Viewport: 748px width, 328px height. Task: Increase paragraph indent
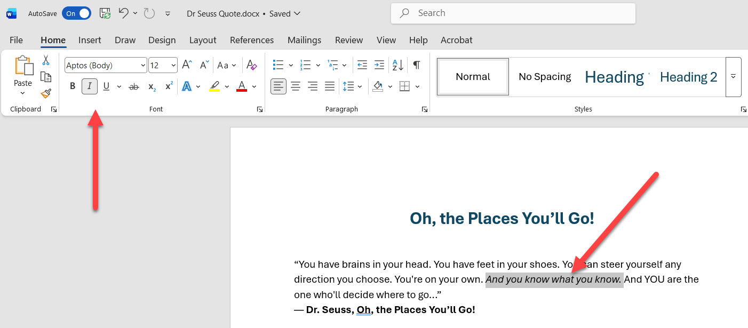tap(379, 65)
